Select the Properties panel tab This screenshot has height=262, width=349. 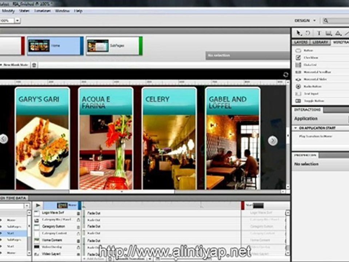tap(305, 155)
